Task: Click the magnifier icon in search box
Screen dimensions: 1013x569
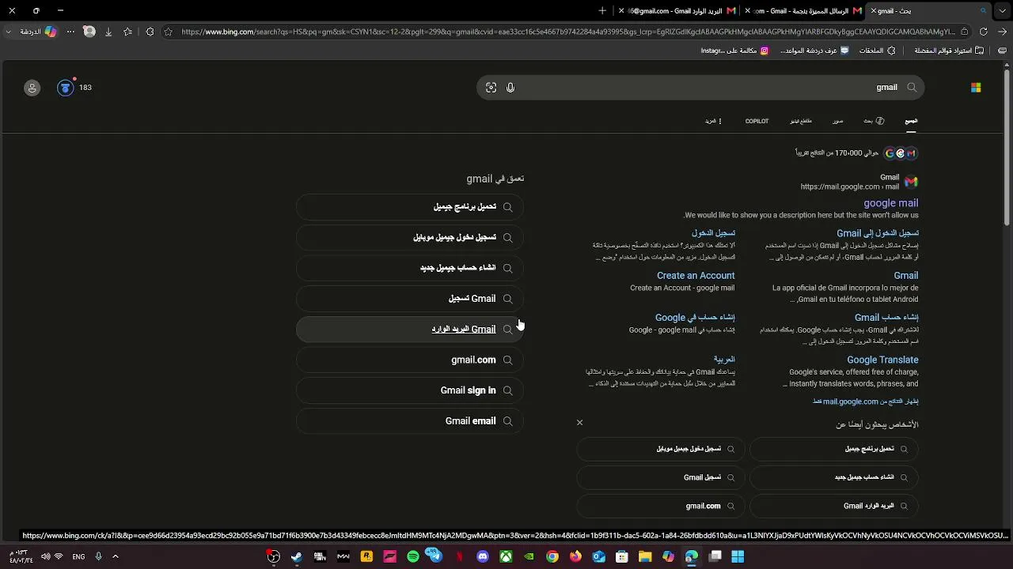Action: click(912, 88)
